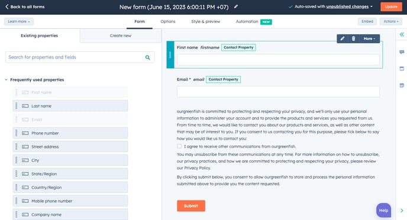The image size is (407, 220).
Task: Click the orange Submit button in the form
Action: pos(191,206)
